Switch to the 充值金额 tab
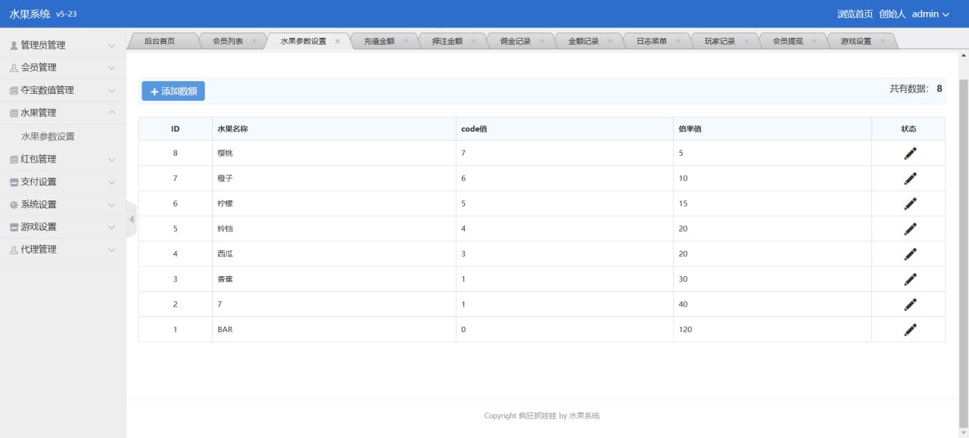This screenshot has width=969, height=438. click(x=379, y=42)
